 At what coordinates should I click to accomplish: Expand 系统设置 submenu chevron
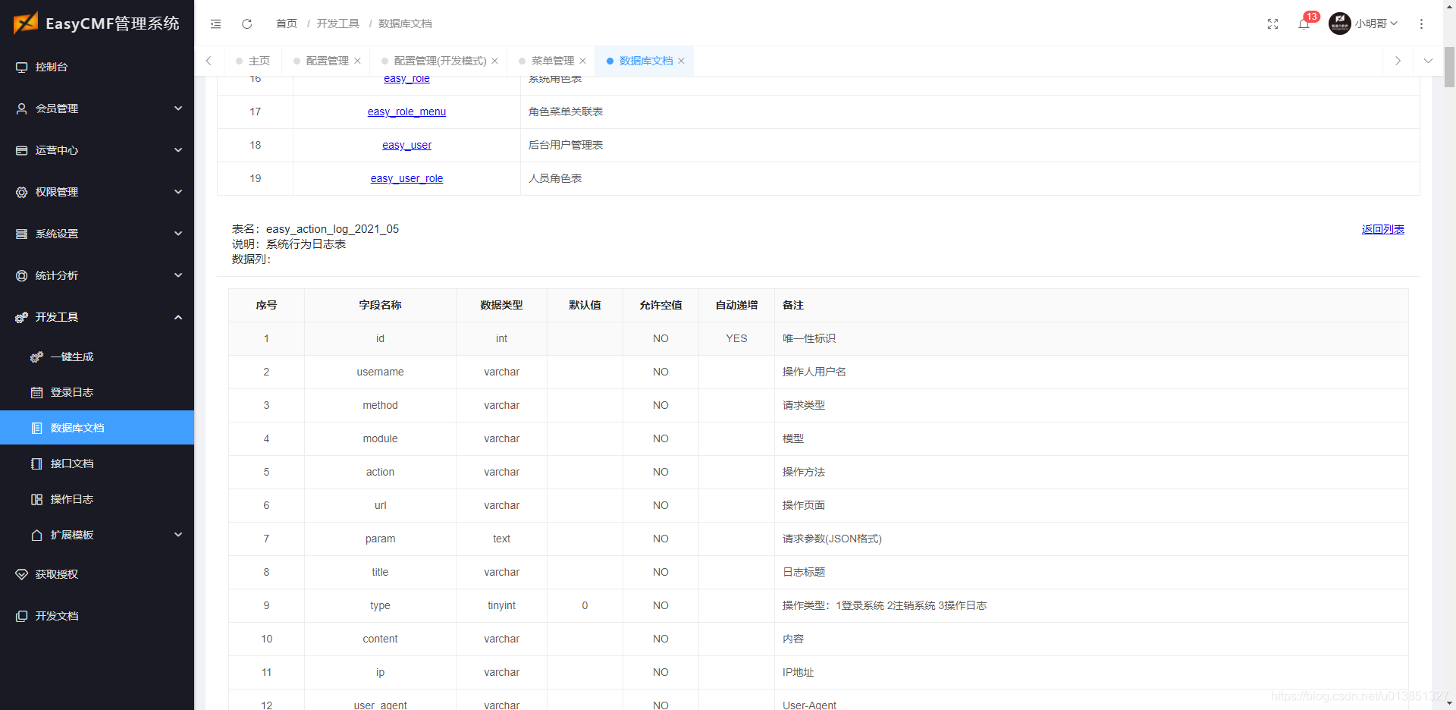click(x=178, y=234)
